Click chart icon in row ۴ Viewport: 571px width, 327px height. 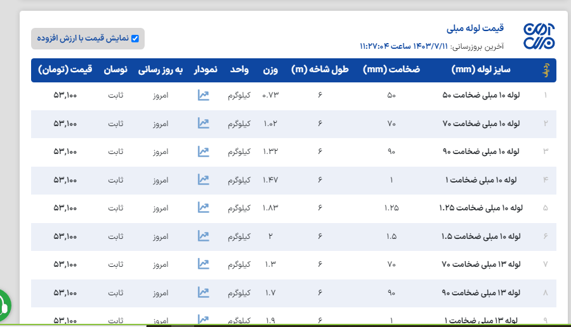pos(203,180)
